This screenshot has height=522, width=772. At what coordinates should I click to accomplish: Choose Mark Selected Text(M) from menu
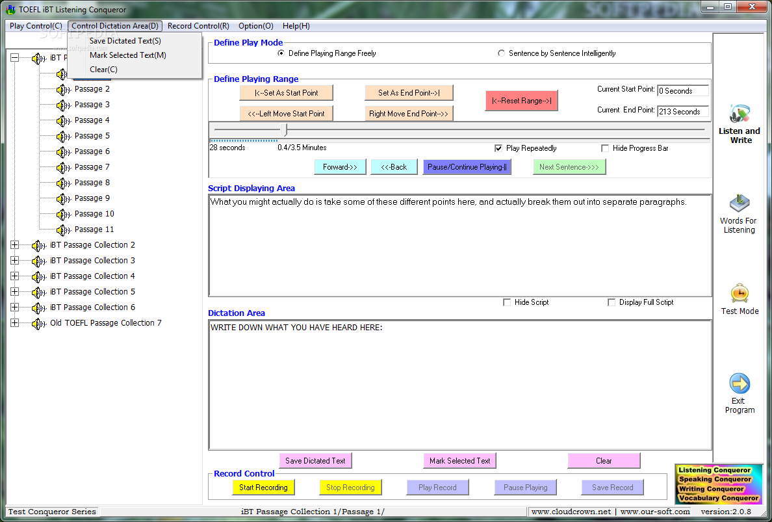click(135, 55)
